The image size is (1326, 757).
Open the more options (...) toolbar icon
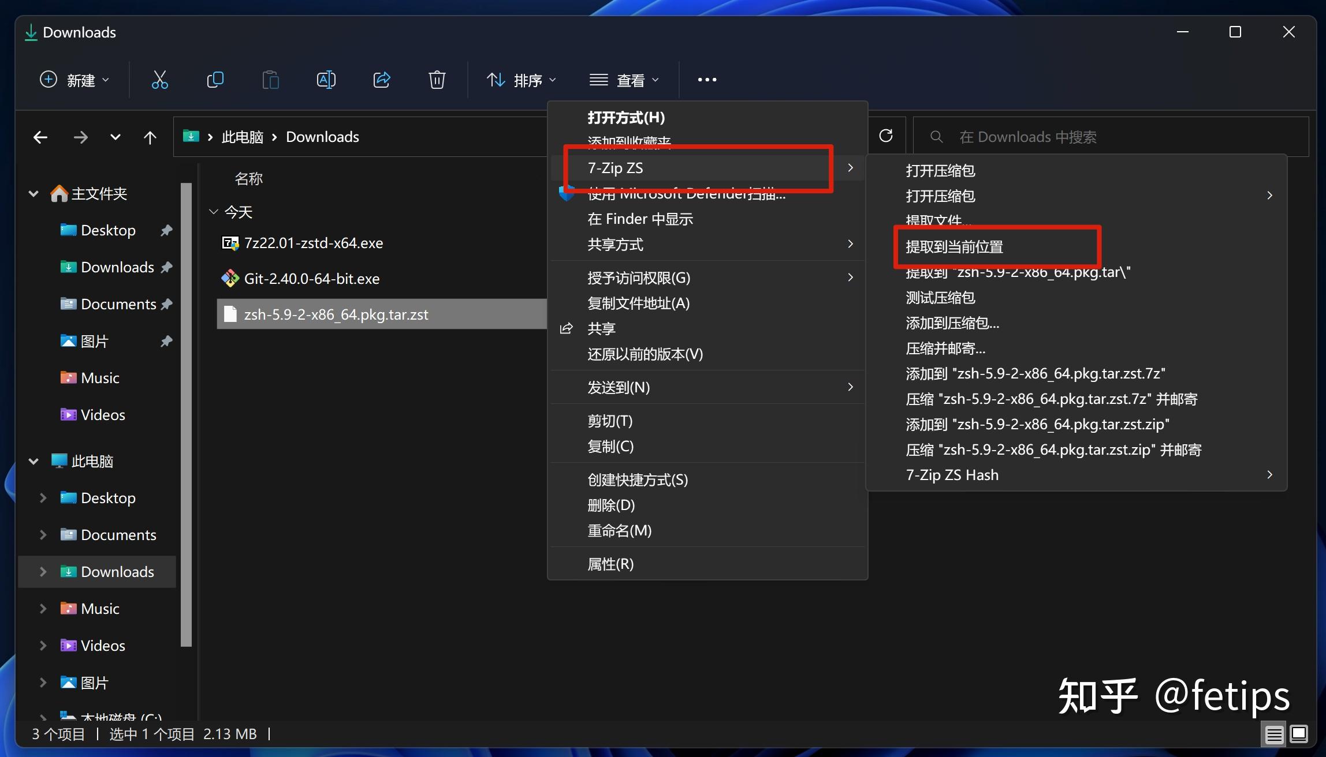(x=706, y=80)
